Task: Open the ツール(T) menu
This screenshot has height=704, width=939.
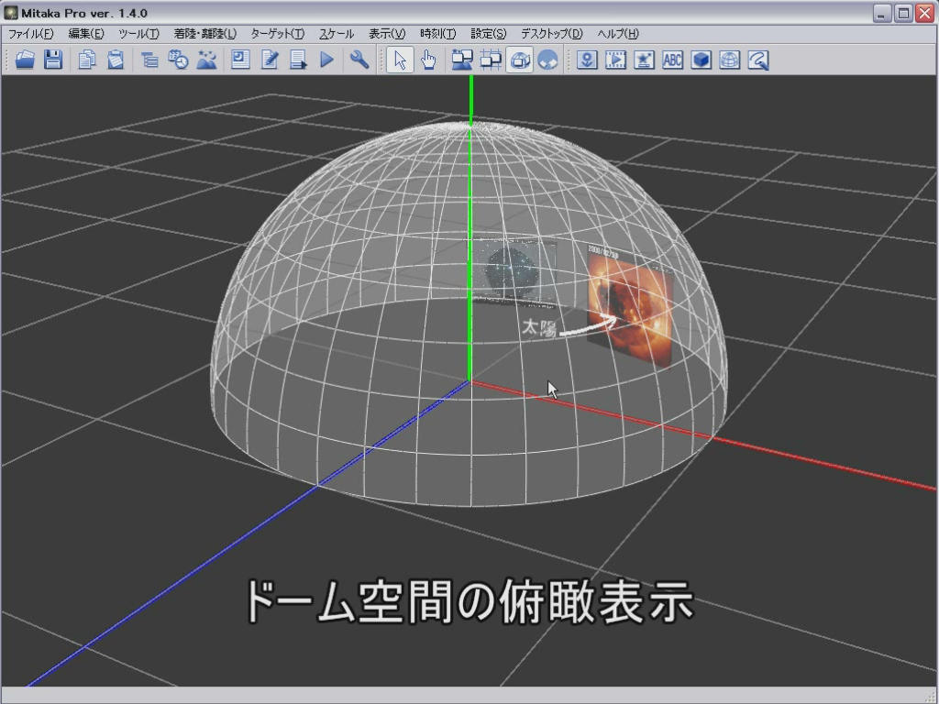Action: [139, 34]
